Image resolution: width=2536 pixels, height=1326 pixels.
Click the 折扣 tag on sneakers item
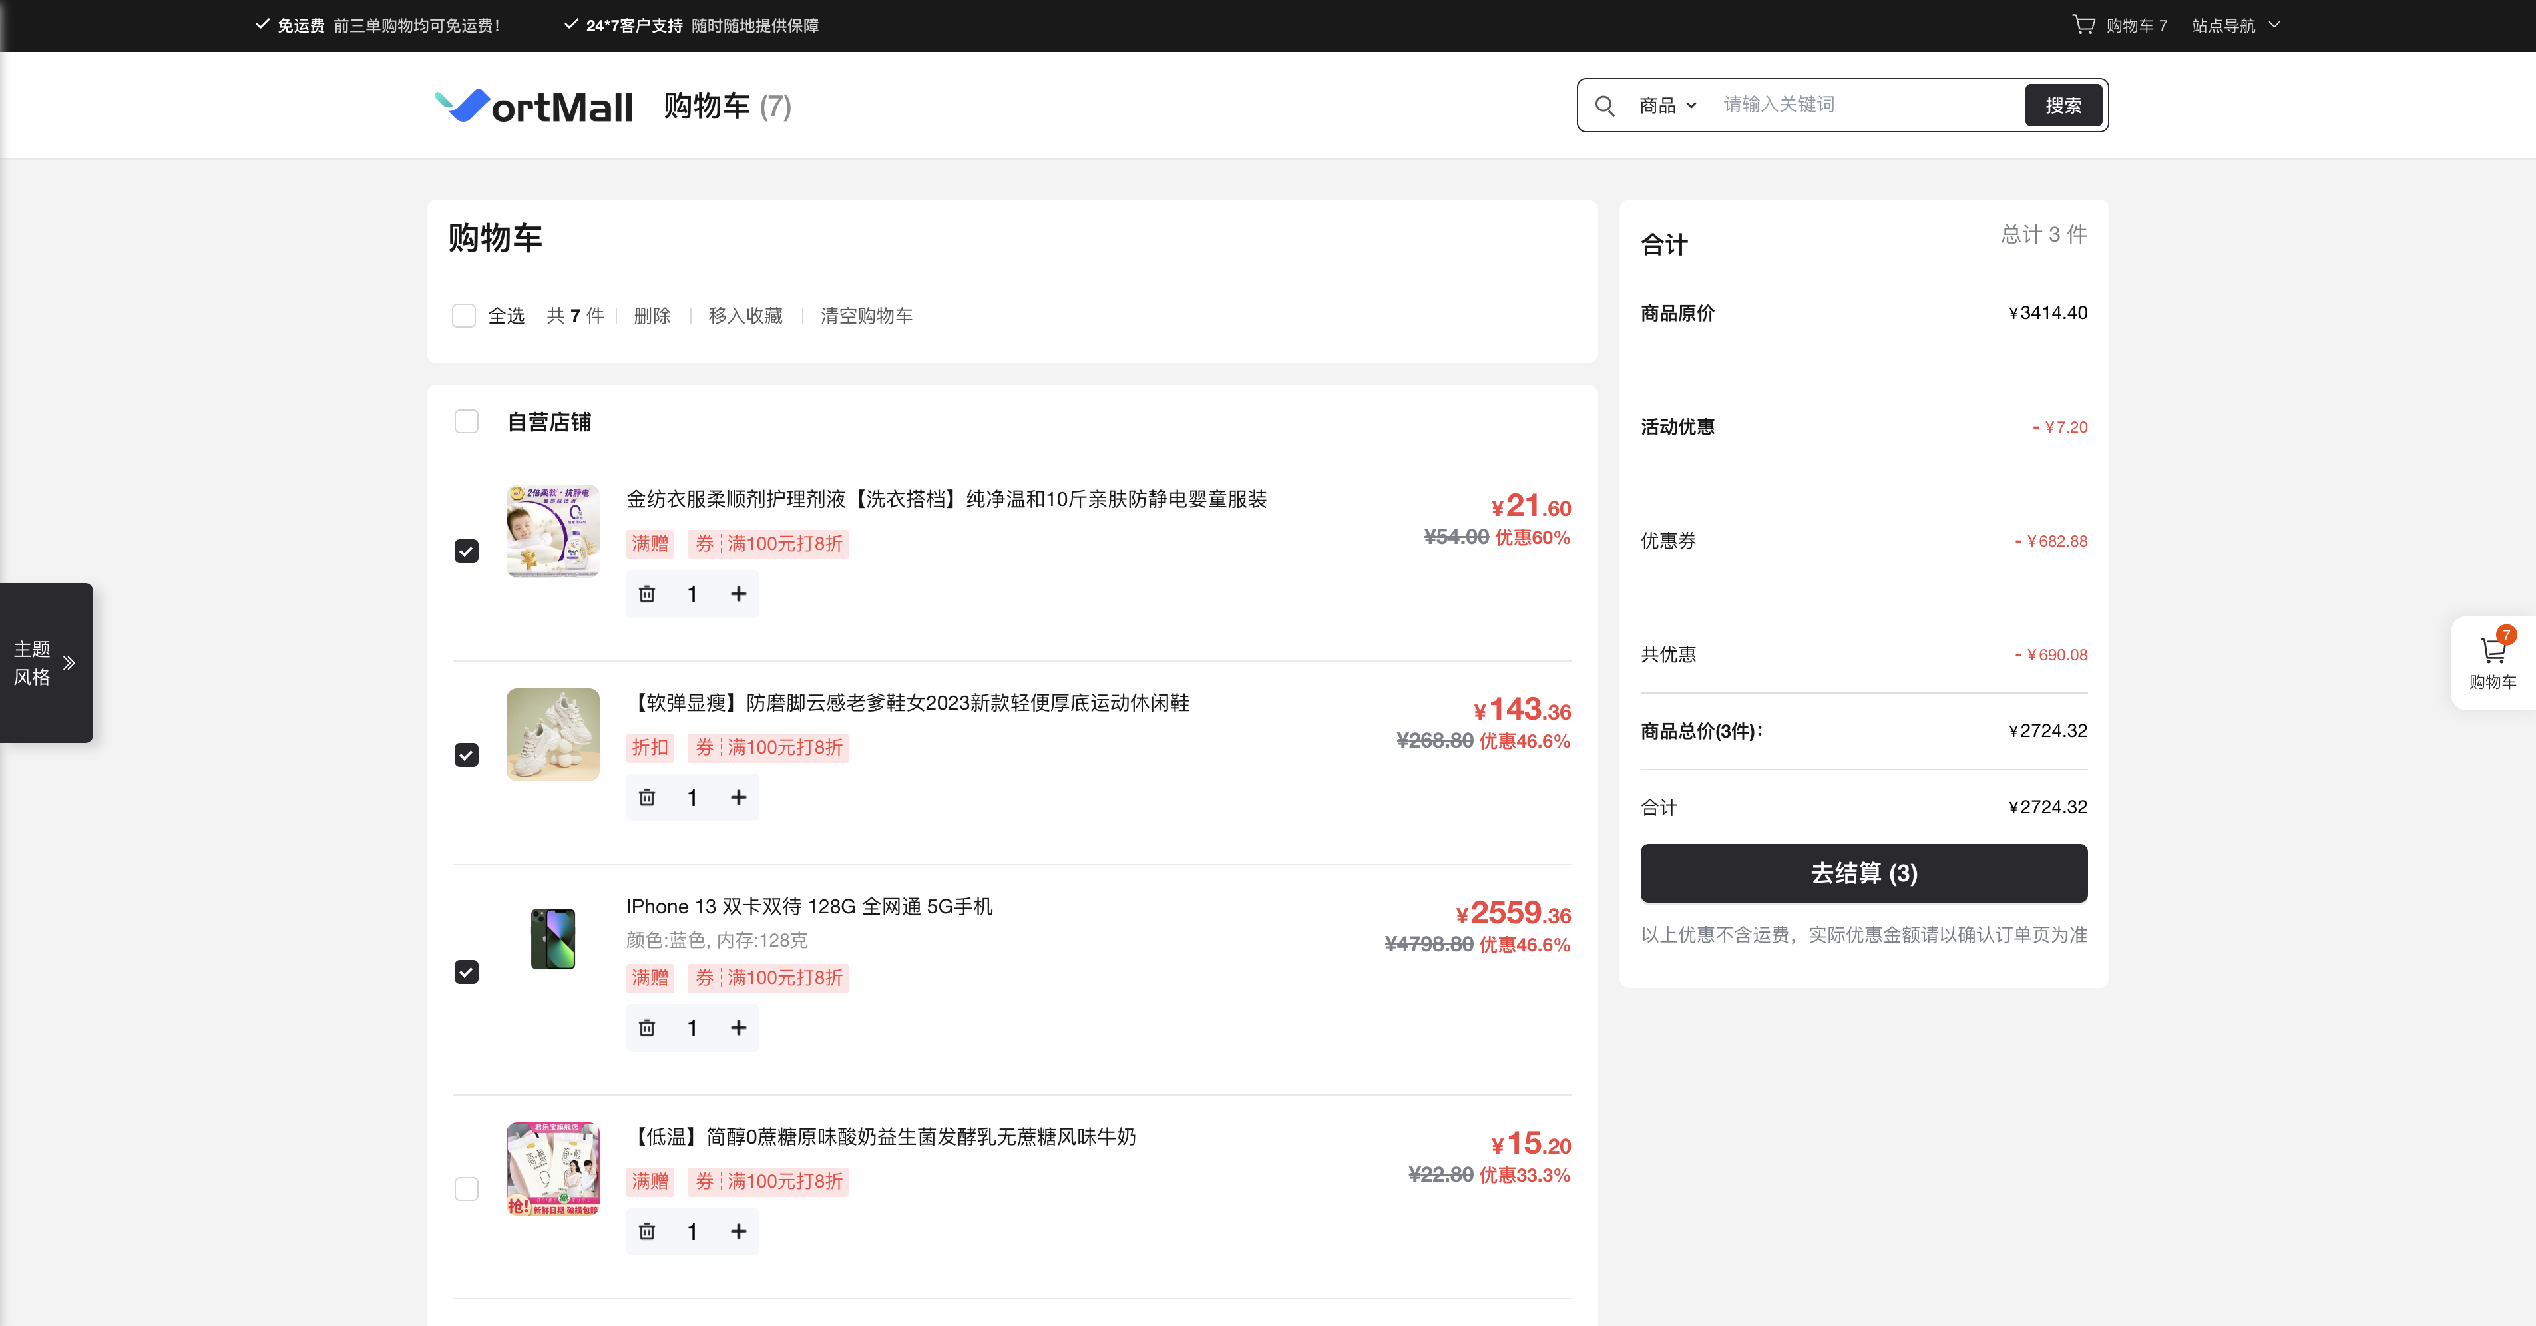pyautogui.click(x=650, y=747)
